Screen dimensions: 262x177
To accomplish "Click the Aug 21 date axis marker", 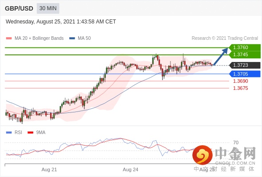I will [49, 169].
